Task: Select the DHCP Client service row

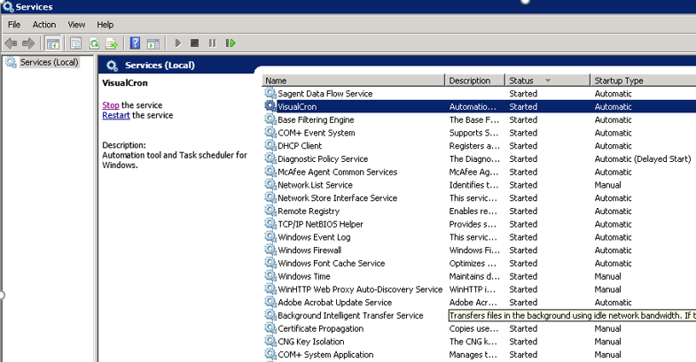Action: 300,146
